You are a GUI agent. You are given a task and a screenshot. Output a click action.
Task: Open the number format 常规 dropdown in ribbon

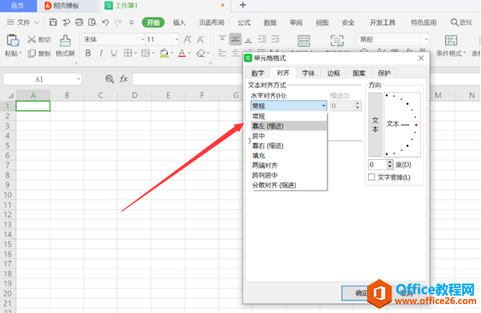coord(426,39)
